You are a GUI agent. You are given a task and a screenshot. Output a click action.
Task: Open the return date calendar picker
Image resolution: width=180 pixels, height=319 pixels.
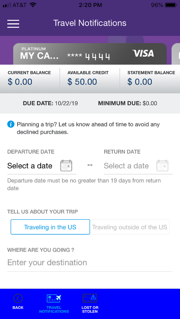(x=163, y=166)
